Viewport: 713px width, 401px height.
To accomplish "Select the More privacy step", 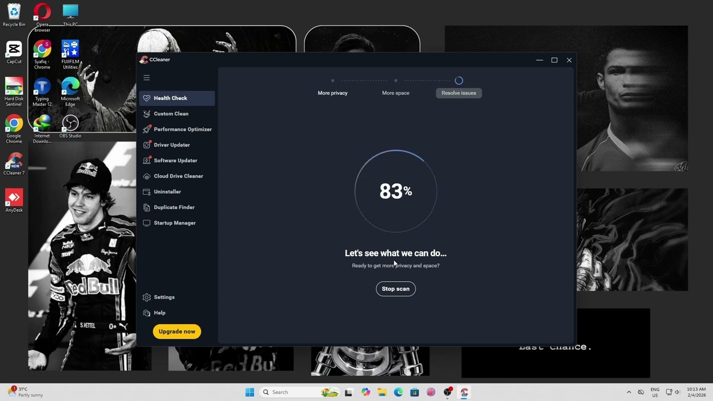I will click(x=333, y=93).
